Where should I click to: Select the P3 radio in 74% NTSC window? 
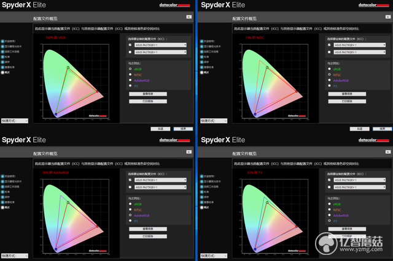329,86
